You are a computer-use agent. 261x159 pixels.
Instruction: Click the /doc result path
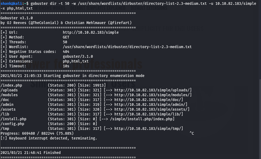point(5,99)
